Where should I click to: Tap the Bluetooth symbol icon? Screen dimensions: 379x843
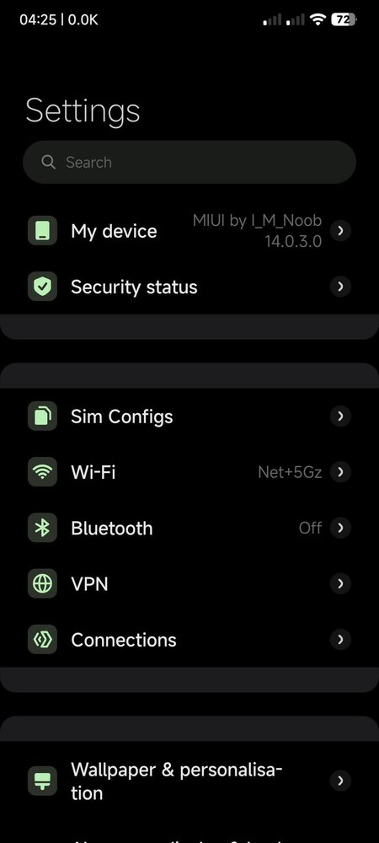point(42,528)
